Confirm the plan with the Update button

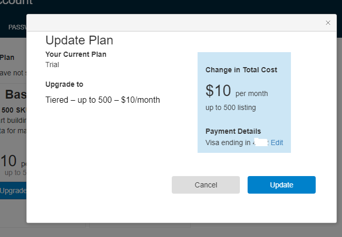(282, 185)
